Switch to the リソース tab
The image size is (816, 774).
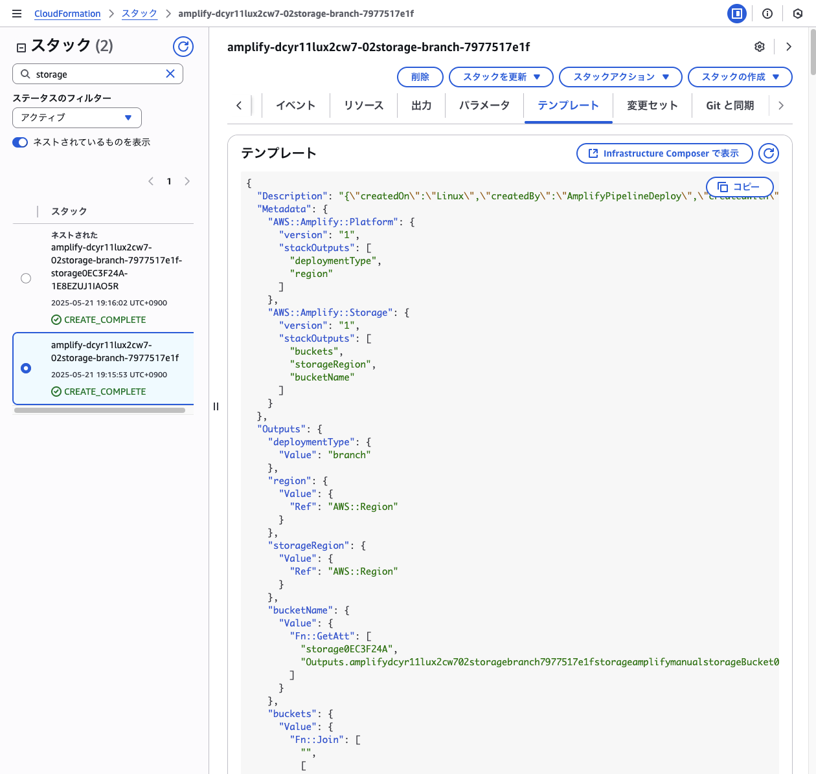[364, 105]
